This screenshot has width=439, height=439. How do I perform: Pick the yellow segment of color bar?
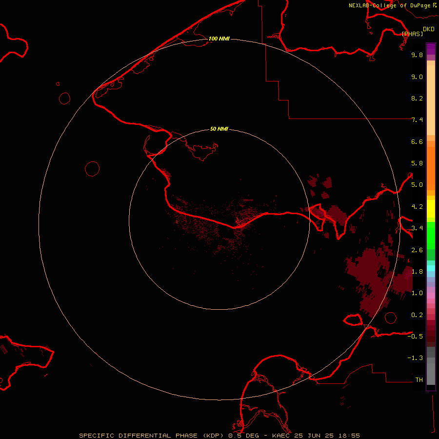(x=431, y=209)
